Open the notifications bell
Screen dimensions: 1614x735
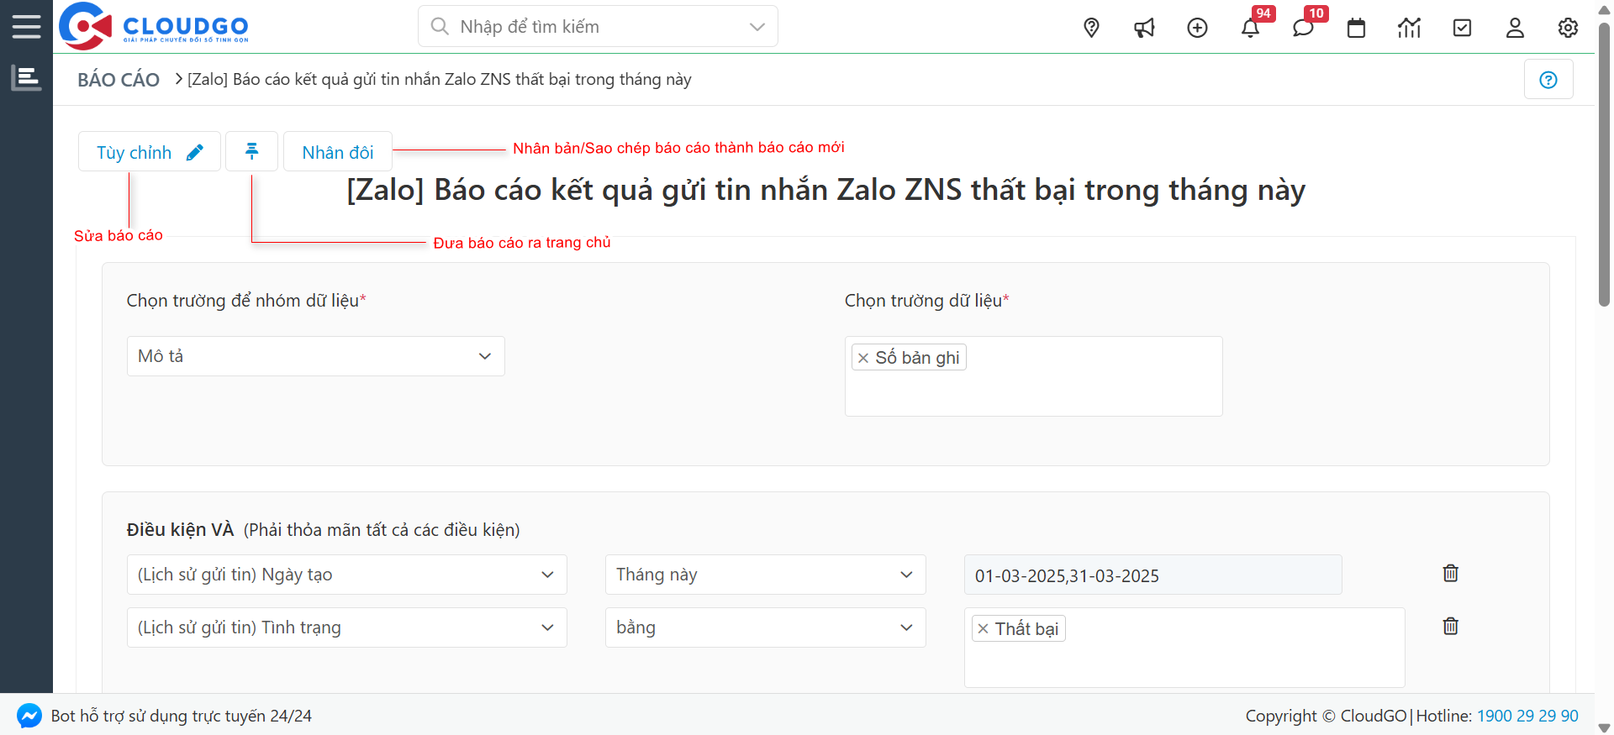(x=1250, y=28)
